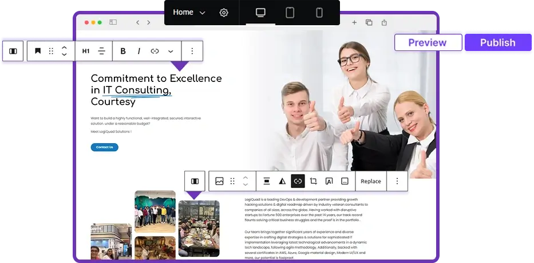Viewport: 534px width, 263px height.
Task: Click paragraph starting 'Our team brings together'
Action: pos(305,245)
